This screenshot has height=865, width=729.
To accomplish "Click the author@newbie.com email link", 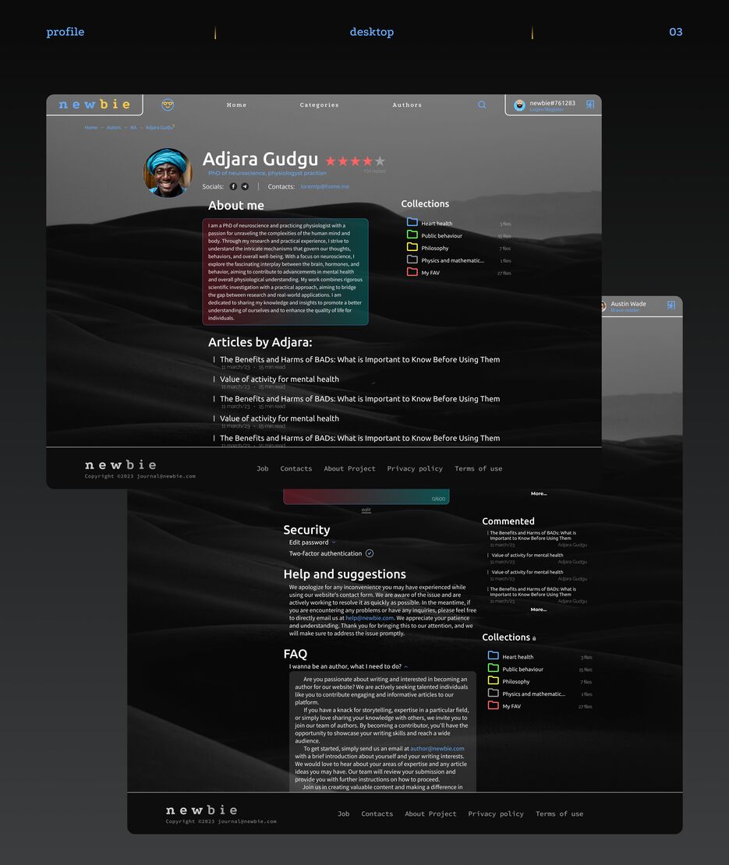I will 437,749.
